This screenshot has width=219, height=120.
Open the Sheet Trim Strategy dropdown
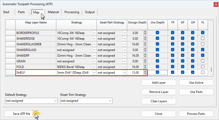tap(110, 101)
